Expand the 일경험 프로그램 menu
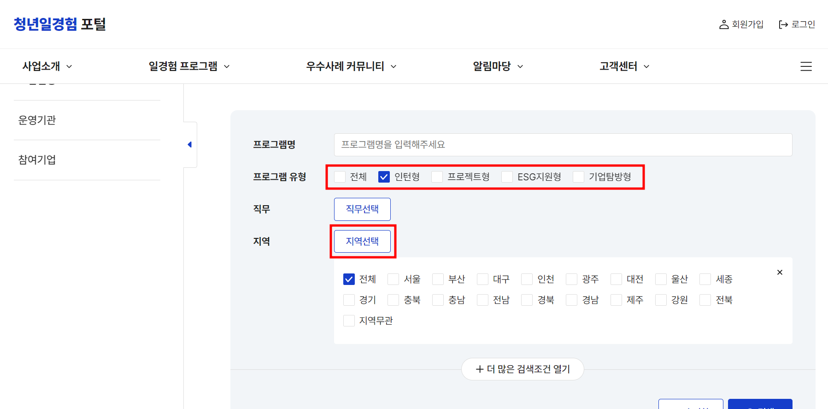The height and width of the screenshot is (409, 828). click(189, 66)
